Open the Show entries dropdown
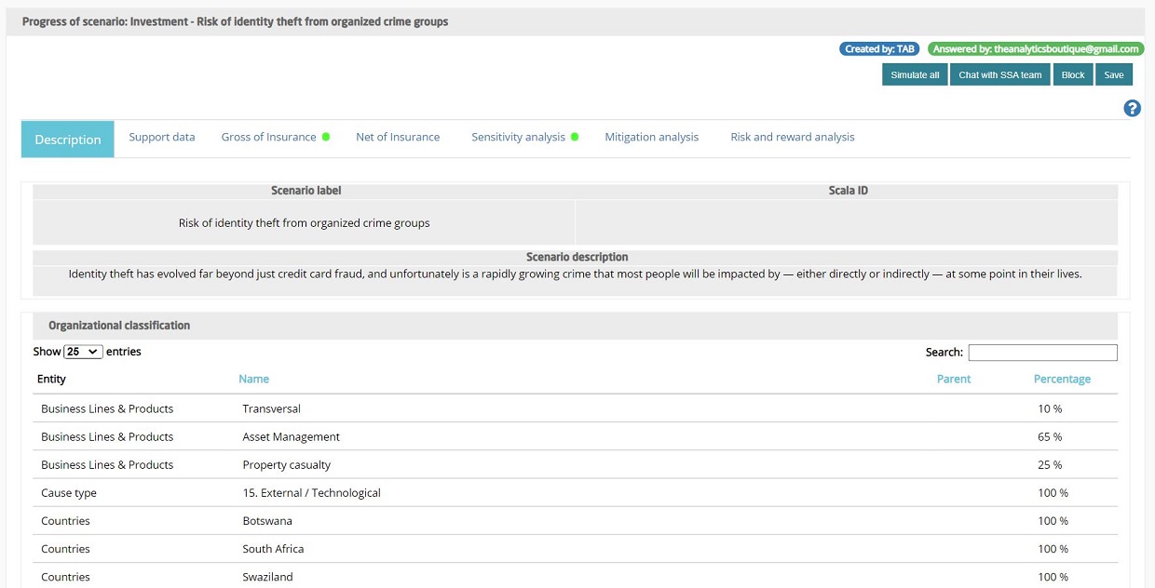1155x588 pixels. tap(83, 352)
